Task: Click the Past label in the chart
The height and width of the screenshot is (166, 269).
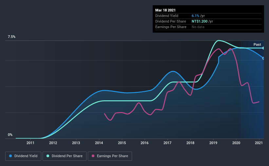Action: (x=257, y=44)
